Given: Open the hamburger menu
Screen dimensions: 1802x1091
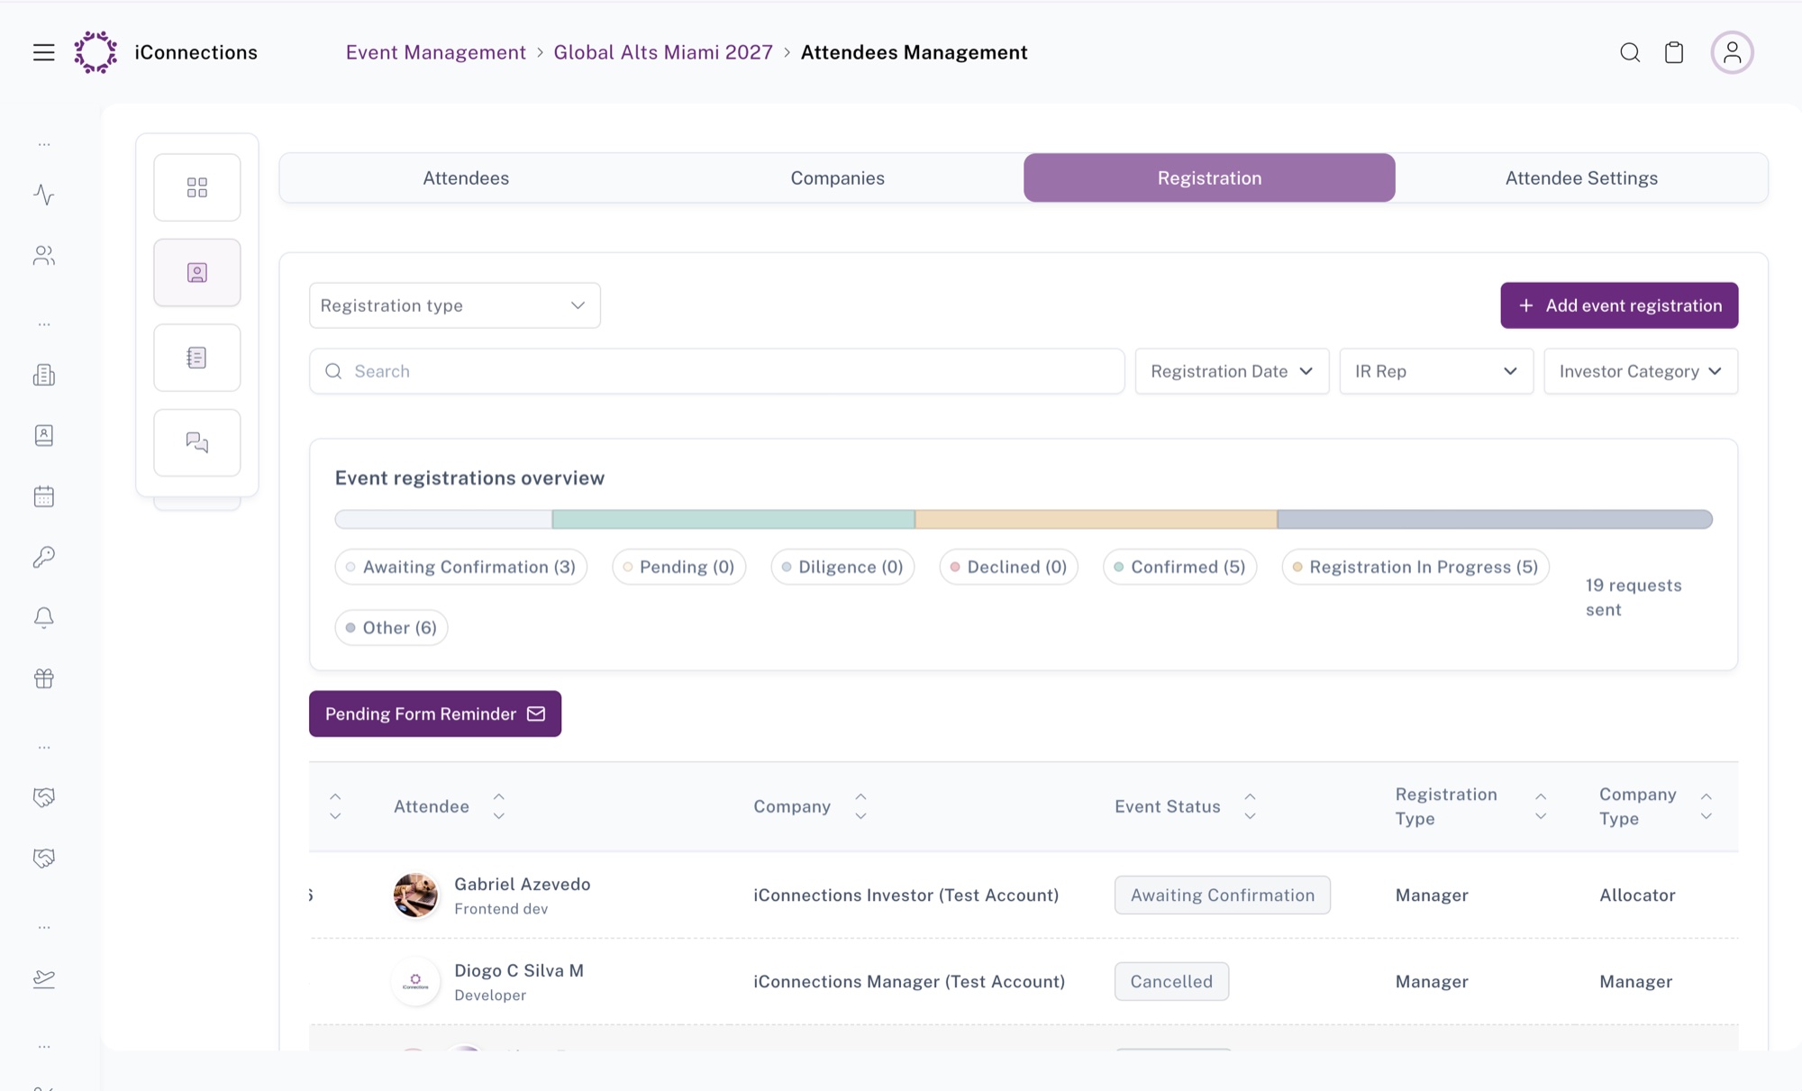Looking at the screenshot, I should pos(43,52).
